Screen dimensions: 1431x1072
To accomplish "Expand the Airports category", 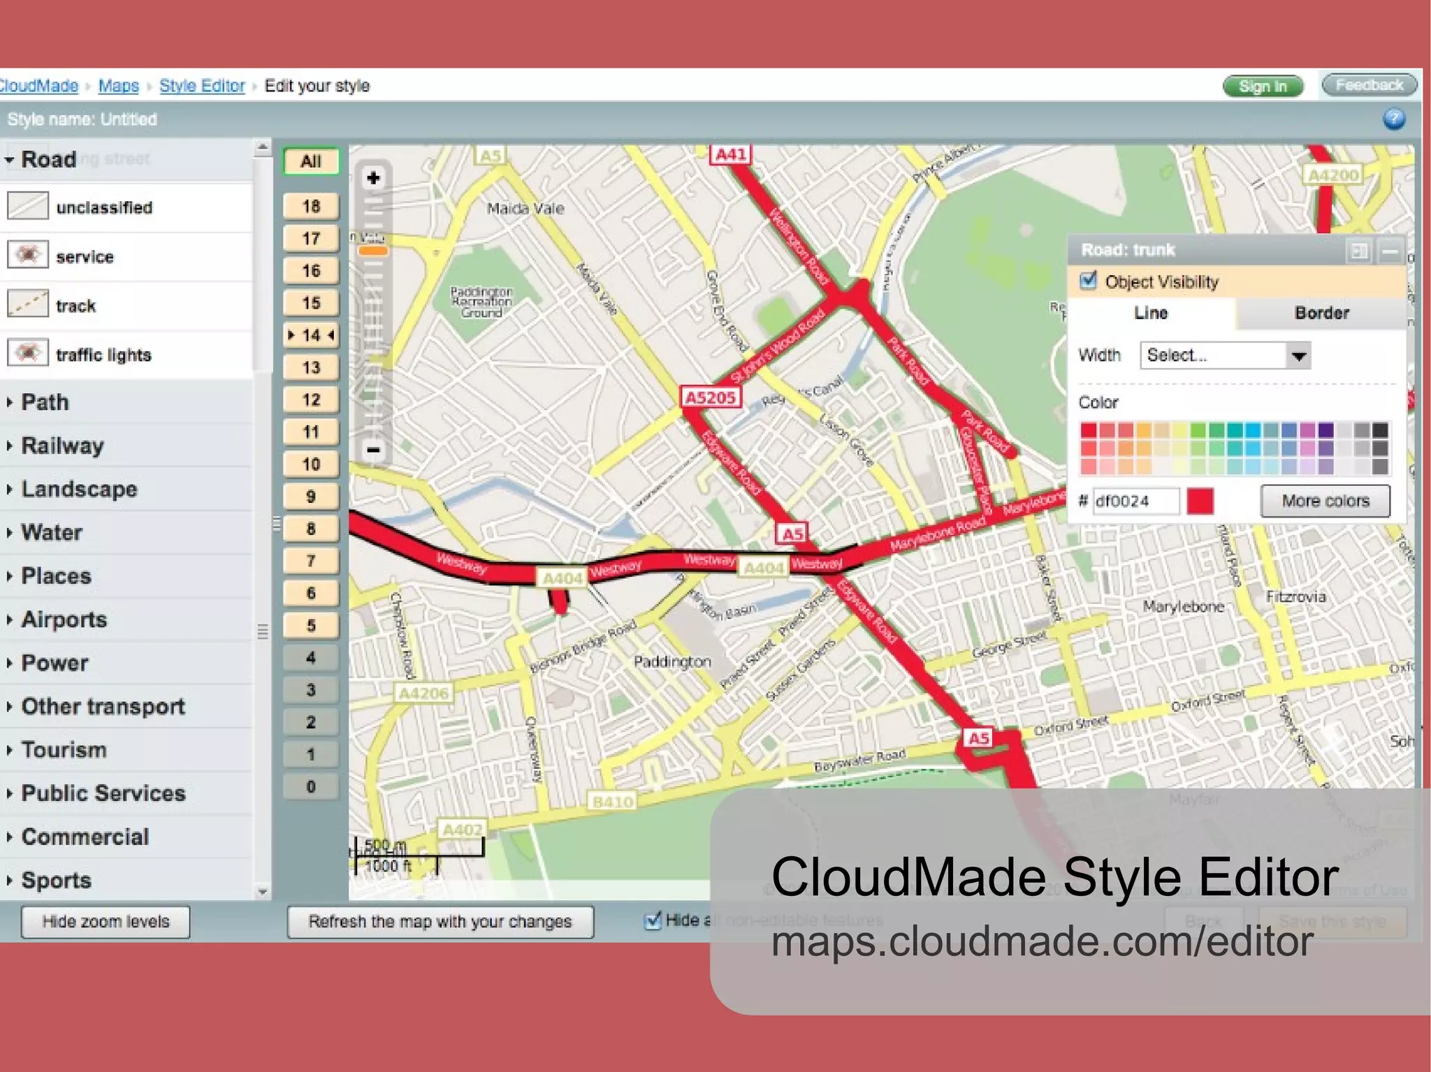I will tap(9, 619).
